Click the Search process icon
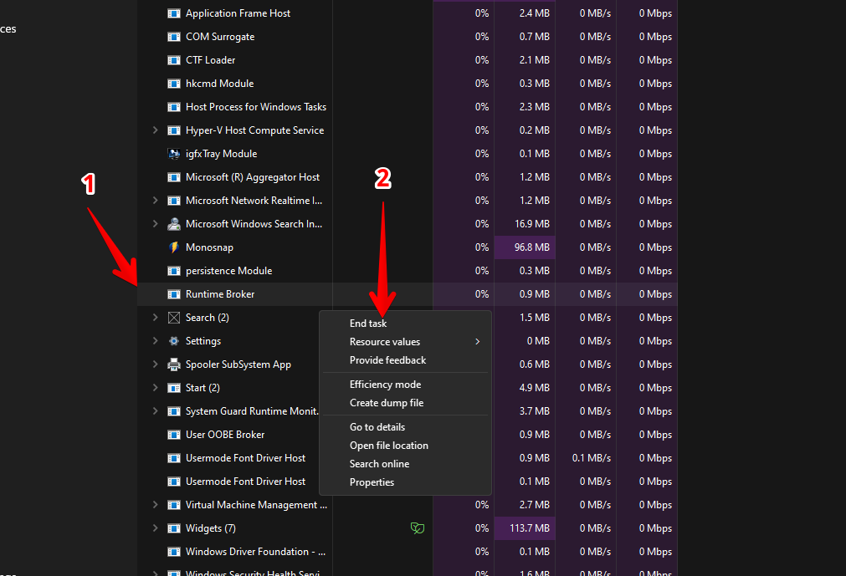846x576 pixels. pyautogui.click(x=174, y=318)
